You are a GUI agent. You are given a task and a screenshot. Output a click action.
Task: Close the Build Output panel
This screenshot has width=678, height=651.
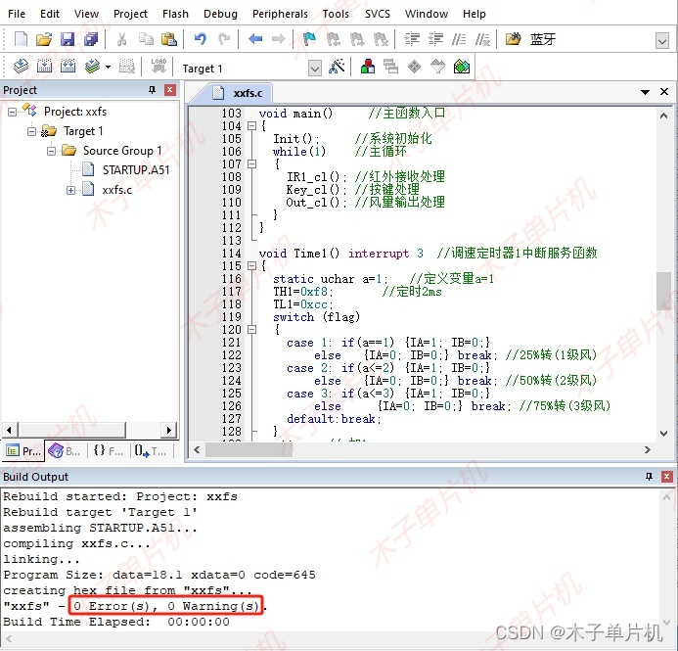click(667, 476)
